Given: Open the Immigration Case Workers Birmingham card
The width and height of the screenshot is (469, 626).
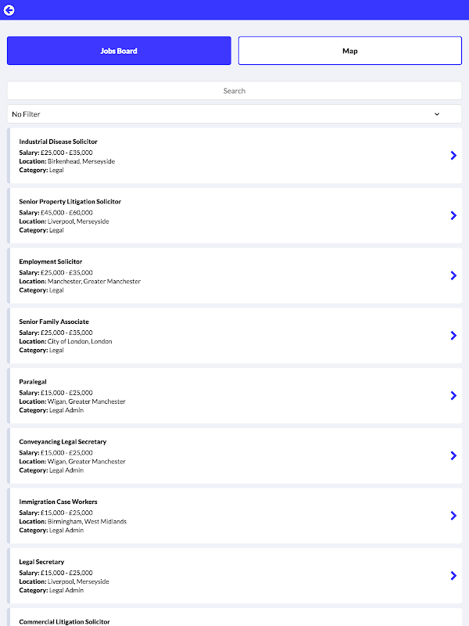Looking at the screenshot, I should tap(234, 516).
